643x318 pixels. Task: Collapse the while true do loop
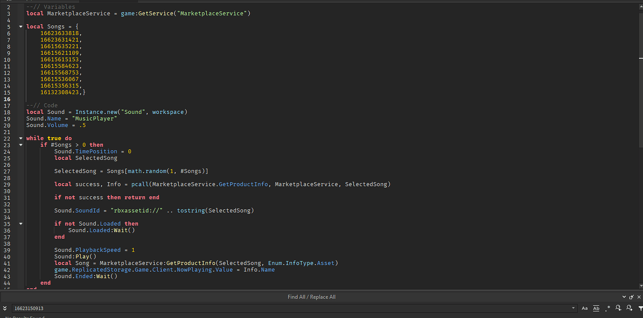(20, 138)
